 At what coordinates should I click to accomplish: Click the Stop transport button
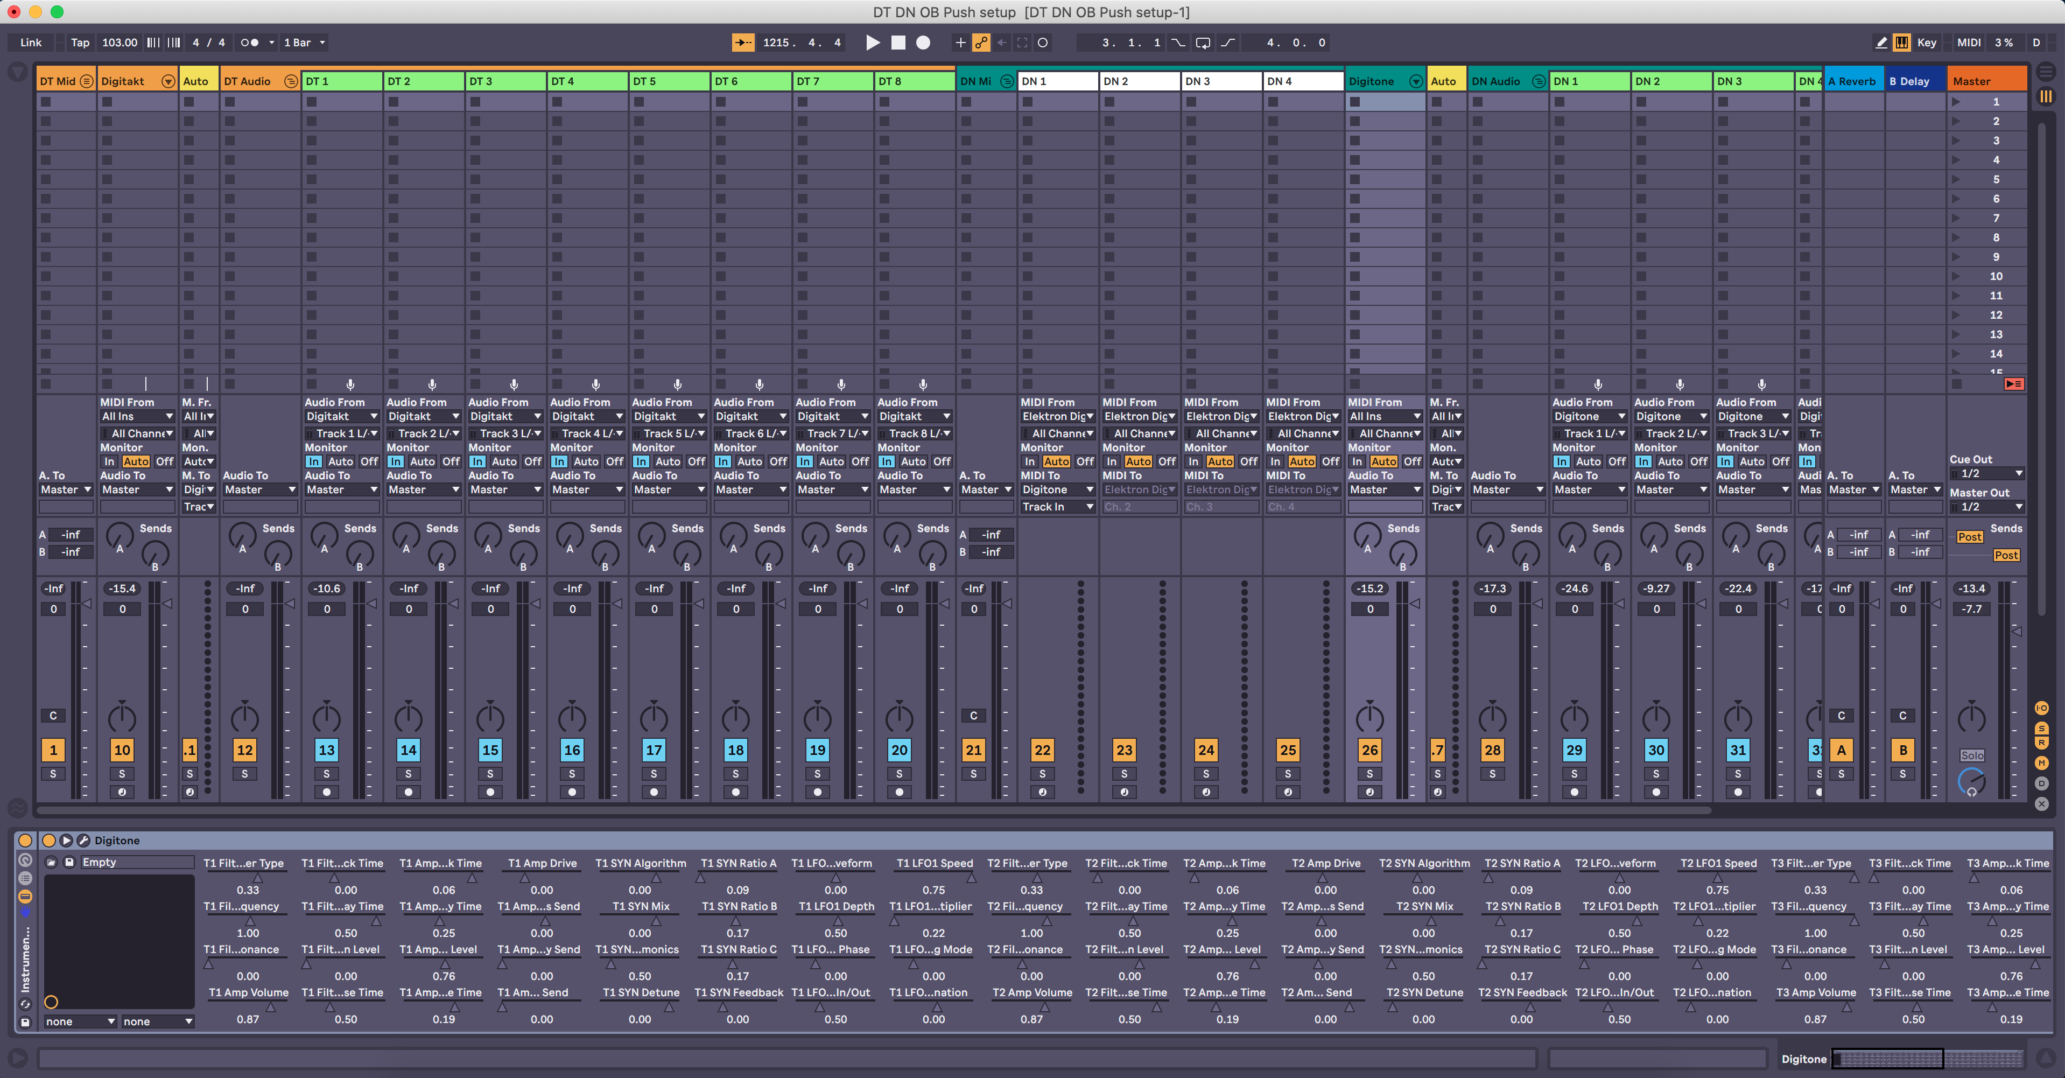coord(898,43)
